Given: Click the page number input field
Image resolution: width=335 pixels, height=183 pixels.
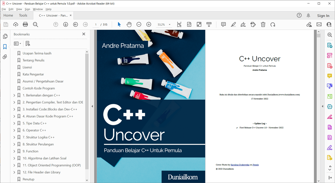Looking at the screenshot, I should point(95,25).
